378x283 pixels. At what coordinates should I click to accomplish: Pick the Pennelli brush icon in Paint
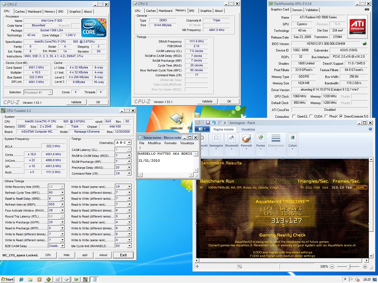(246, 138)
